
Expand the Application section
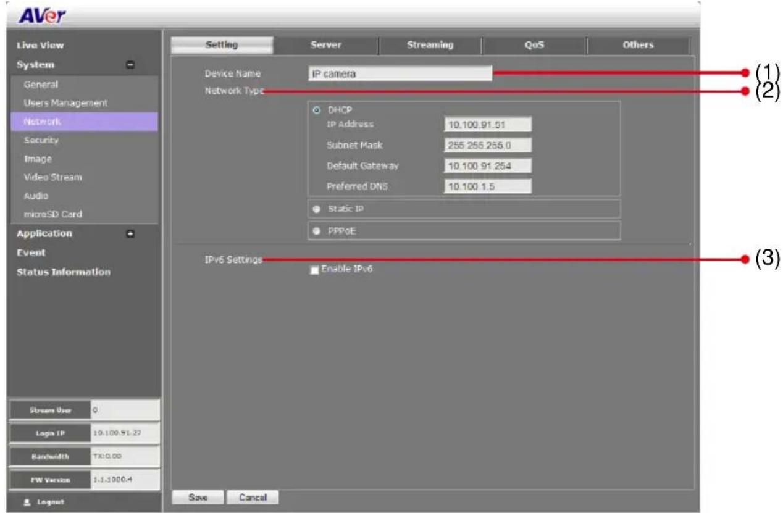[x=131, y=235]
